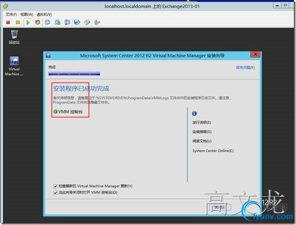
Task: Click the vSphere console window title icon
Action: coord(5,6)
